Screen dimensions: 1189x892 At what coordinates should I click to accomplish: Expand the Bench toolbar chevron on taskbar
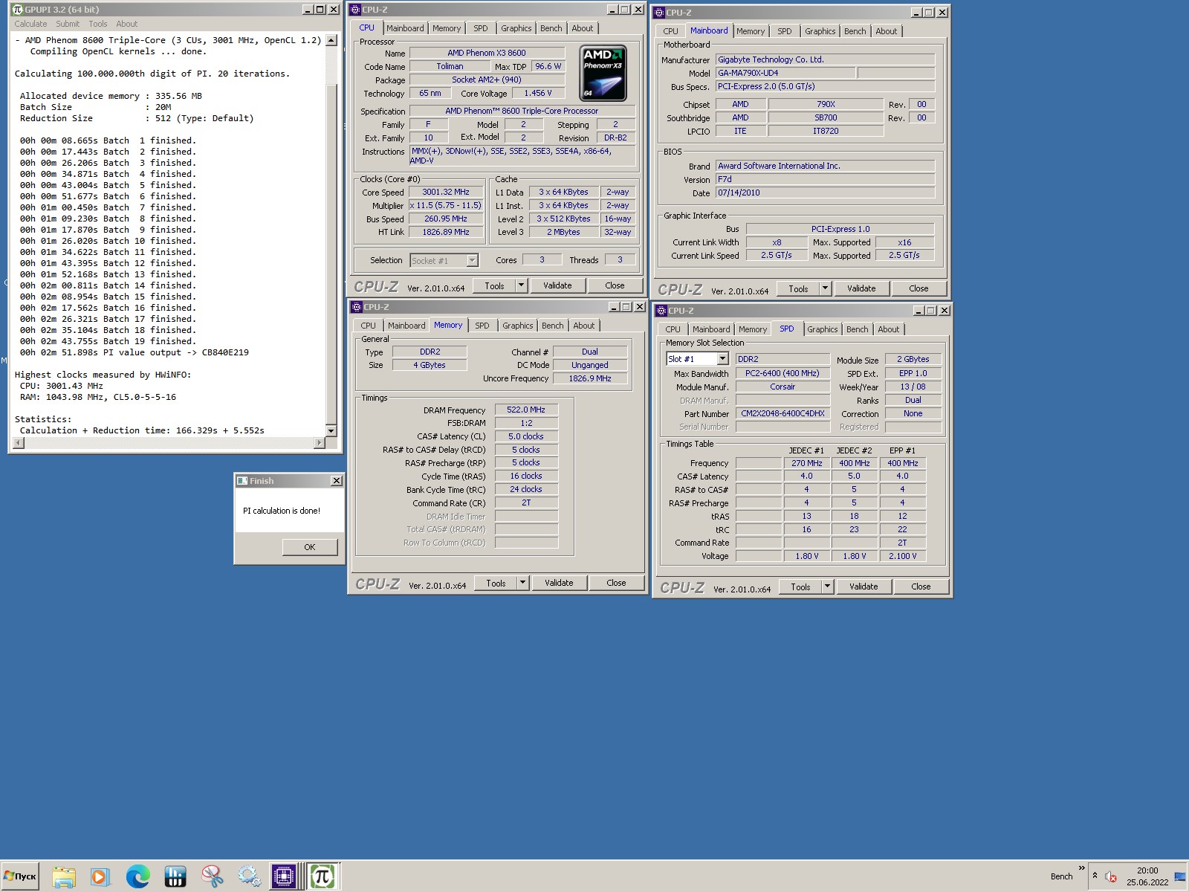[1081, 867]
